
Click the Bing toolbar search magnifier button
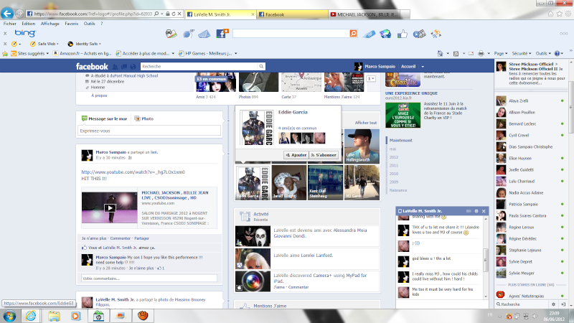tap(353, 33)
